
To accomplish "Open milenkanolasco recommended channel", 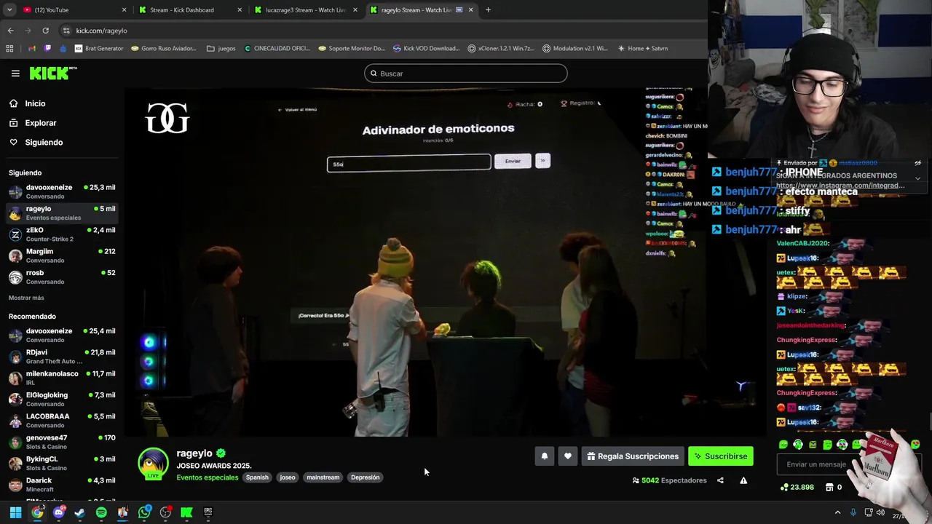I will (x=62, y=378).
